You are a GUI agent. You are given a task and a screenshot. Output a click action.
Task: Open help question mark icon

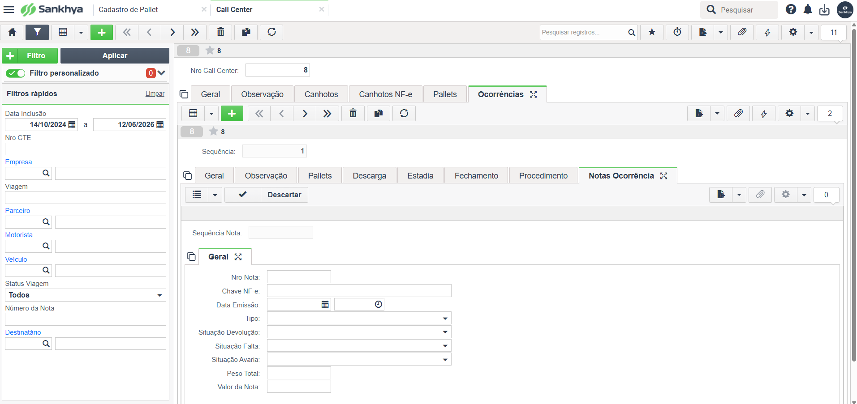point(791,9)
